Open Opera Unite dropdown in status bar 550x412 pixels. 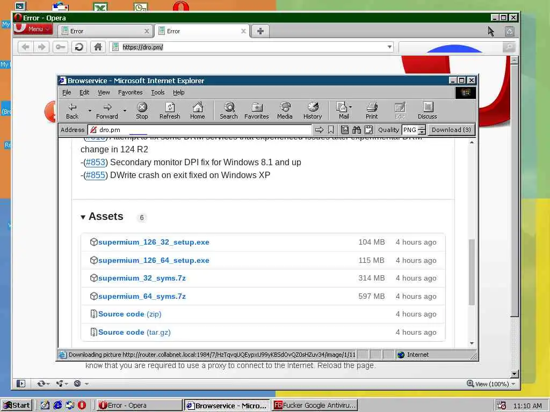click(x=62, y=384)
